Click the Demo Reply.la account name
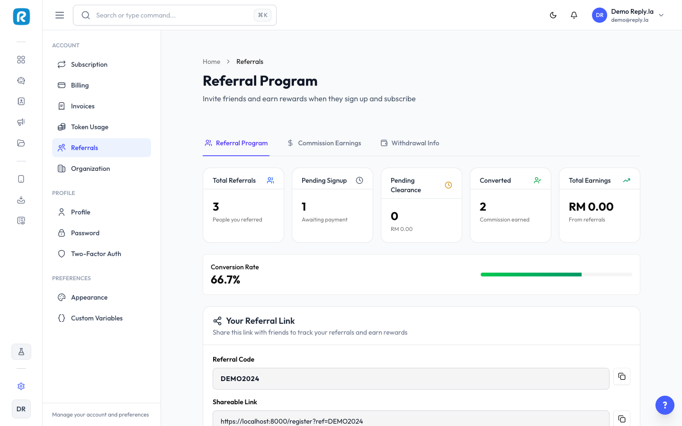The height and width of the screenshot is (426, 682). point(632,11)
